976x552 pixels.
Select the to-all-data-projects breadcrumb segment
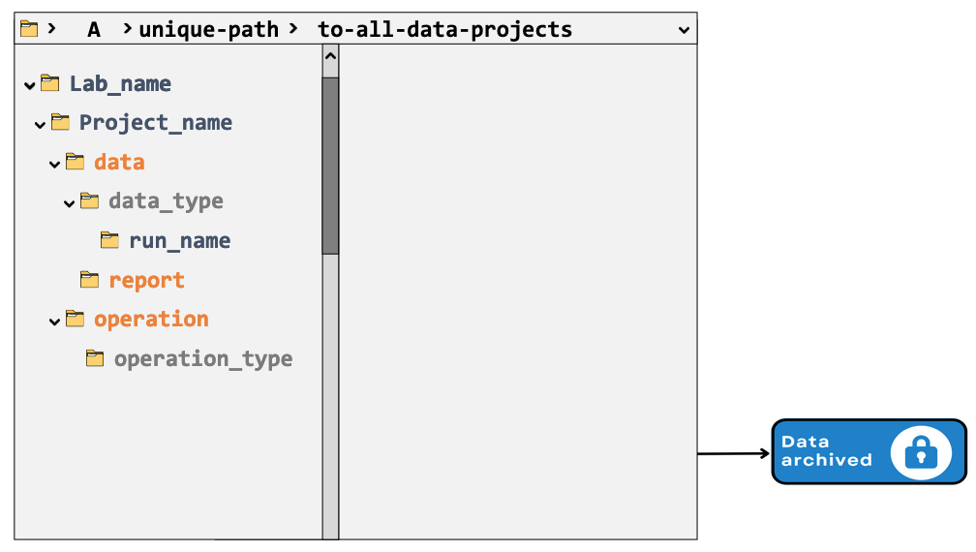444,29
